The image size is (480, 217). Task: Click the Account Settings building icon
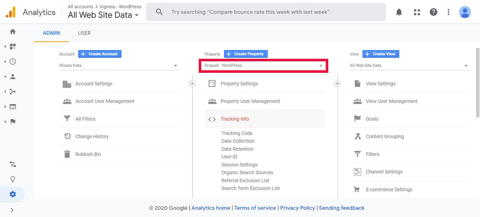coord(67,84)
